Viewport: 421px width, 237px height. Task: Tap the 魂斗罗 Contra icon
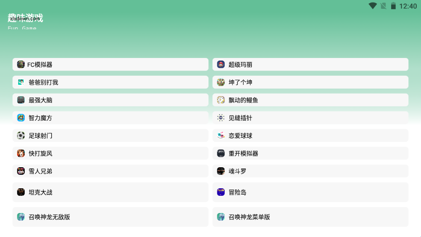(221, 171)
